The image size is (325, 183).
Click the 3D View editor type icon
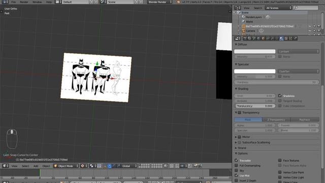pyautogui.click(x=5, y=166)
